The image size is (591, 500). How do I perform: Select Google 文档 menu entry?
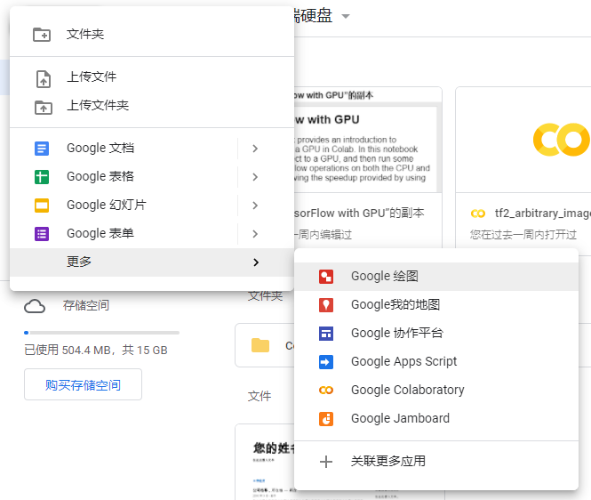click(152, 149)
